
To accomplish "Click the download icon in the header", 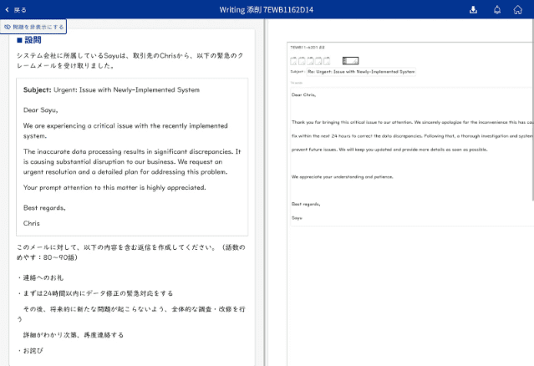I will coord(474,10).
